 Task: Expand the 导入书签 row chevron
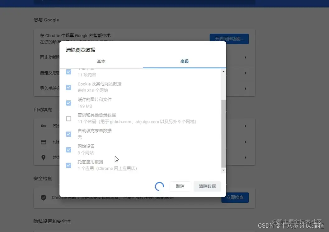[x=245, y=89]
